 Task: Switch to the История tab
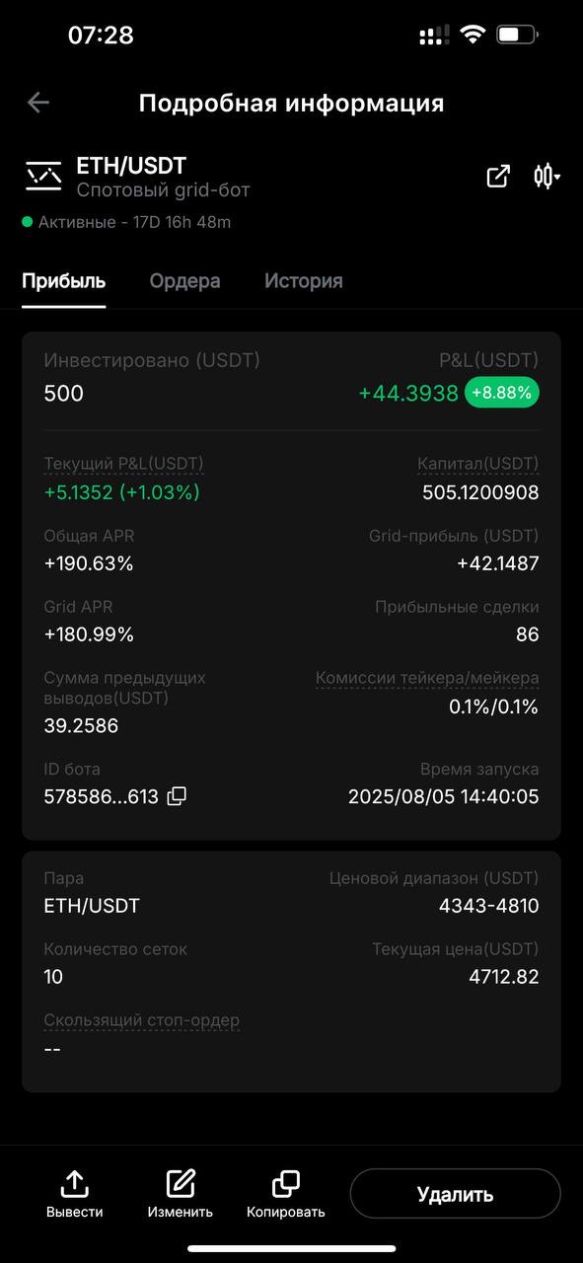(304, 281)
